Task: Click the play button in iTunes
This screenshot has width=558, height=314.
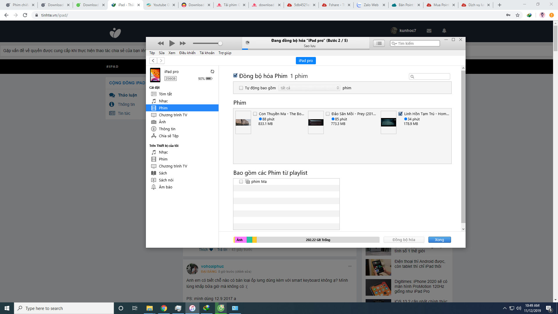Action: [x=172, y=43]
